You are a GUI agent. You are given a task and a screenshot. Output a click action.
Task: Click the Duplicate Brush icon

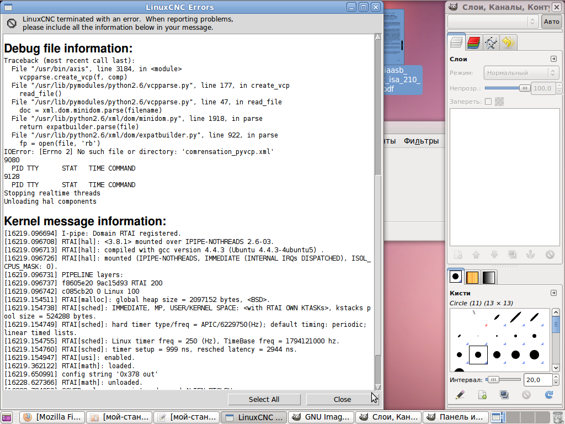(504, 395)
